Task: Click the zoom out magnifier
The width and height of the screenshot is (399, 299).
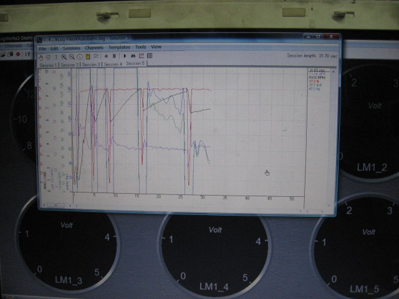Action: (x=72, y=57)
